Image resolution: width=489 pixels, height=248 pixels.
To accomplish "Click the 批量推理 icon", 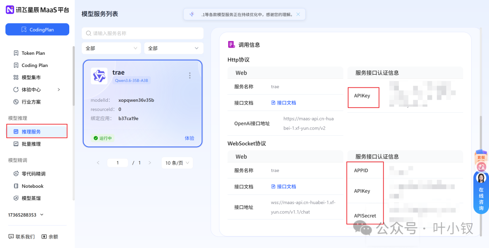I will (16, 144).
